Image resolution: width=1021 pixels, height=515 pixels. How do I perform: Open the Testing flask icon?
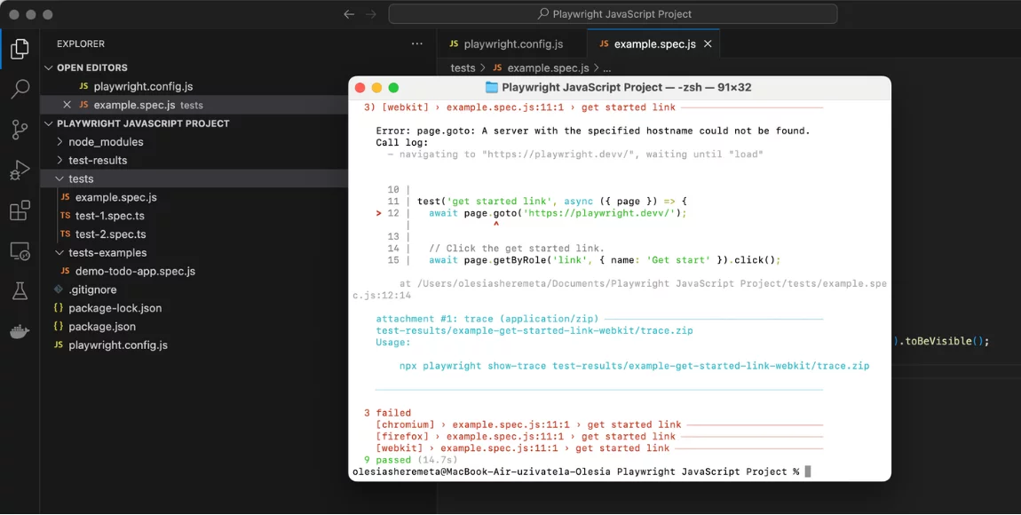(20, 291)
